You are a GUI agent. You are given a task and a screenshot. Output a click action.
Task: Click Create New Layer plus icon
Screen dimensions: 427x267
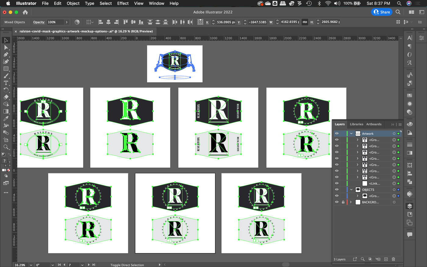pos(386,259)
